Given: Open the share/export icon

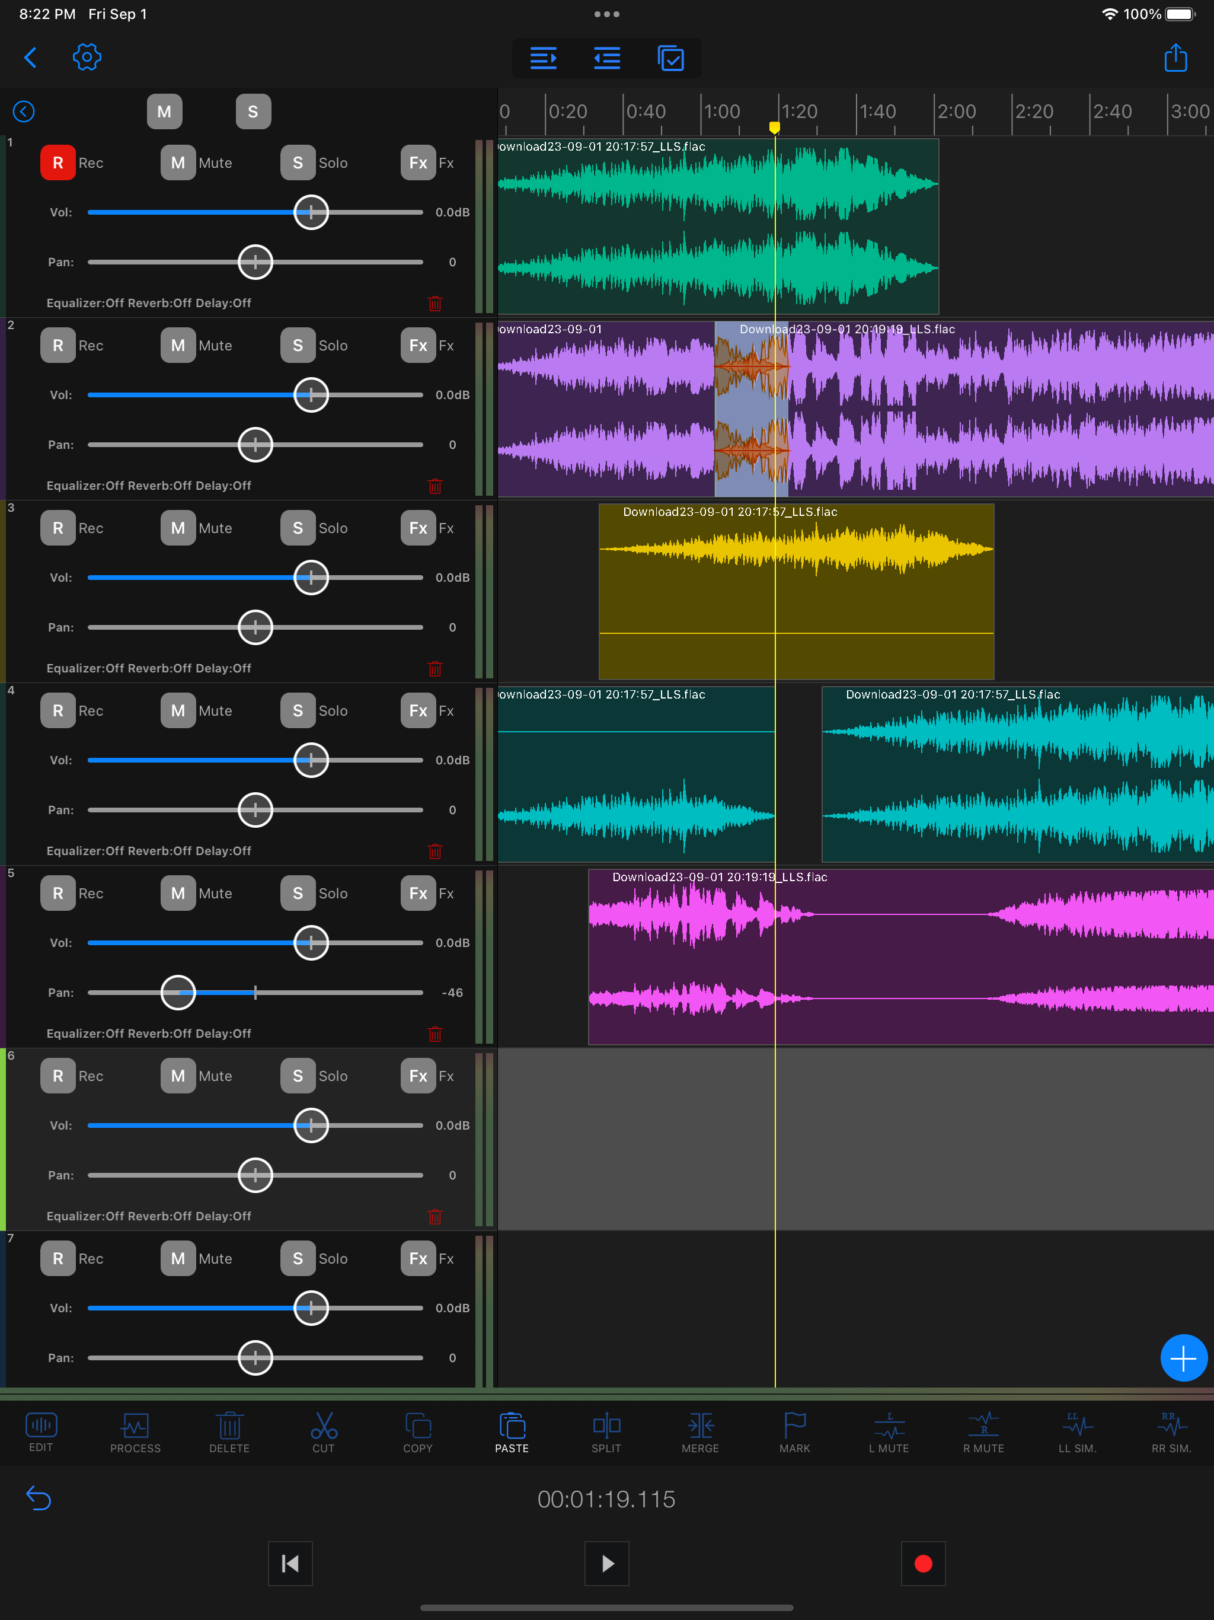Looking at the screenshot, I should pyautogui.click(x=1175, y=57).
